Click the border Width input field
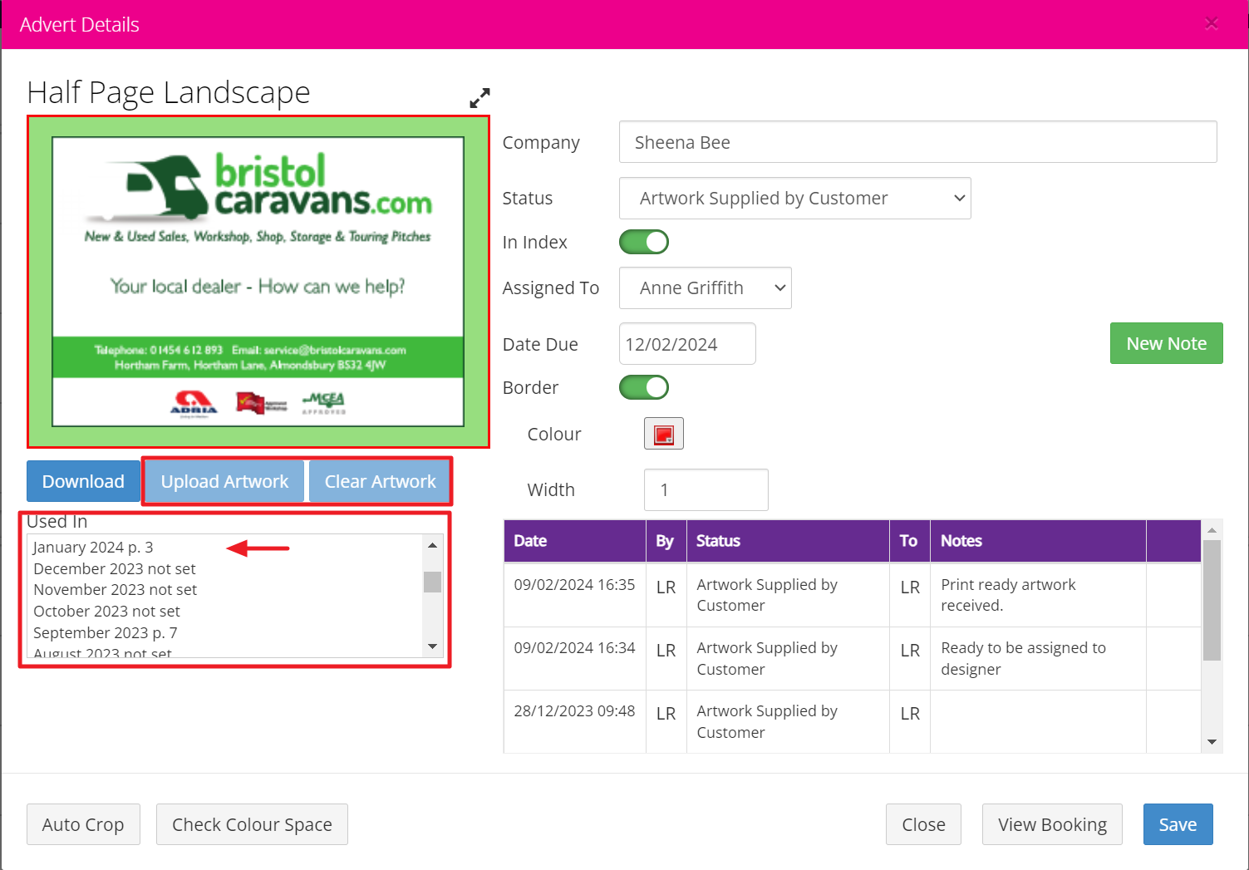 tap(705, 490)
